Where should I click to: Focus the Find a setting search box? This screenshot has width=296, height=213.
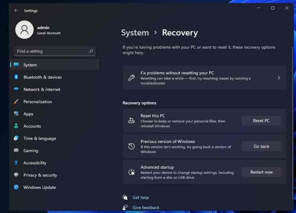click(x=51, y=51)
